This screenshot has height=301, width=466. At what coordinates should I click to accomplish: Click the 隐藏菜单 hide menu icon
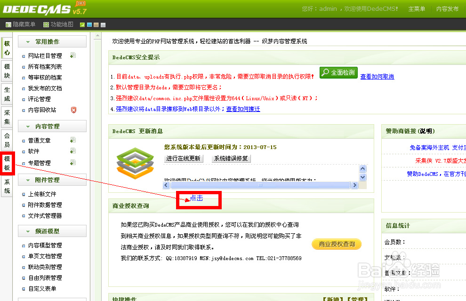pyautogui.click(x=8, y=24)
